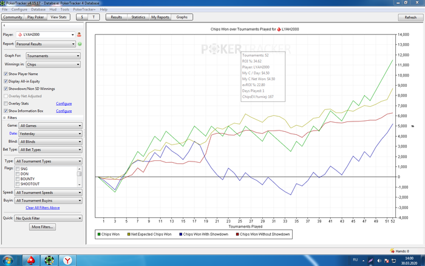This screenshot has height=266, width=425.
Task: Switch to the Statistics tab
Action: tap(138, 18)
